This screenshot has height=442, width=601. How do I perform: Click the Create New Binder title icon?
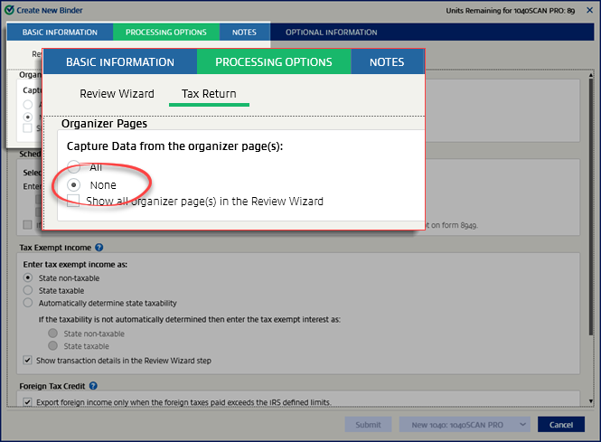coord(9,12)
